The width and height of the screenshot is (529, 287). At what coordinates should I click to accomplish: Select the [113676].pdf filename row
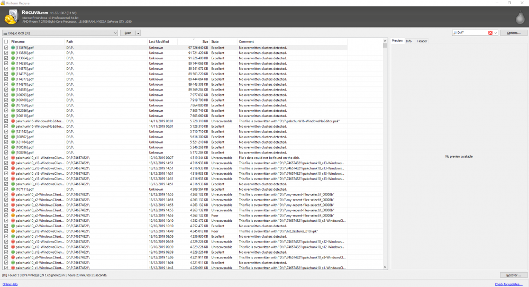[24, 48]
